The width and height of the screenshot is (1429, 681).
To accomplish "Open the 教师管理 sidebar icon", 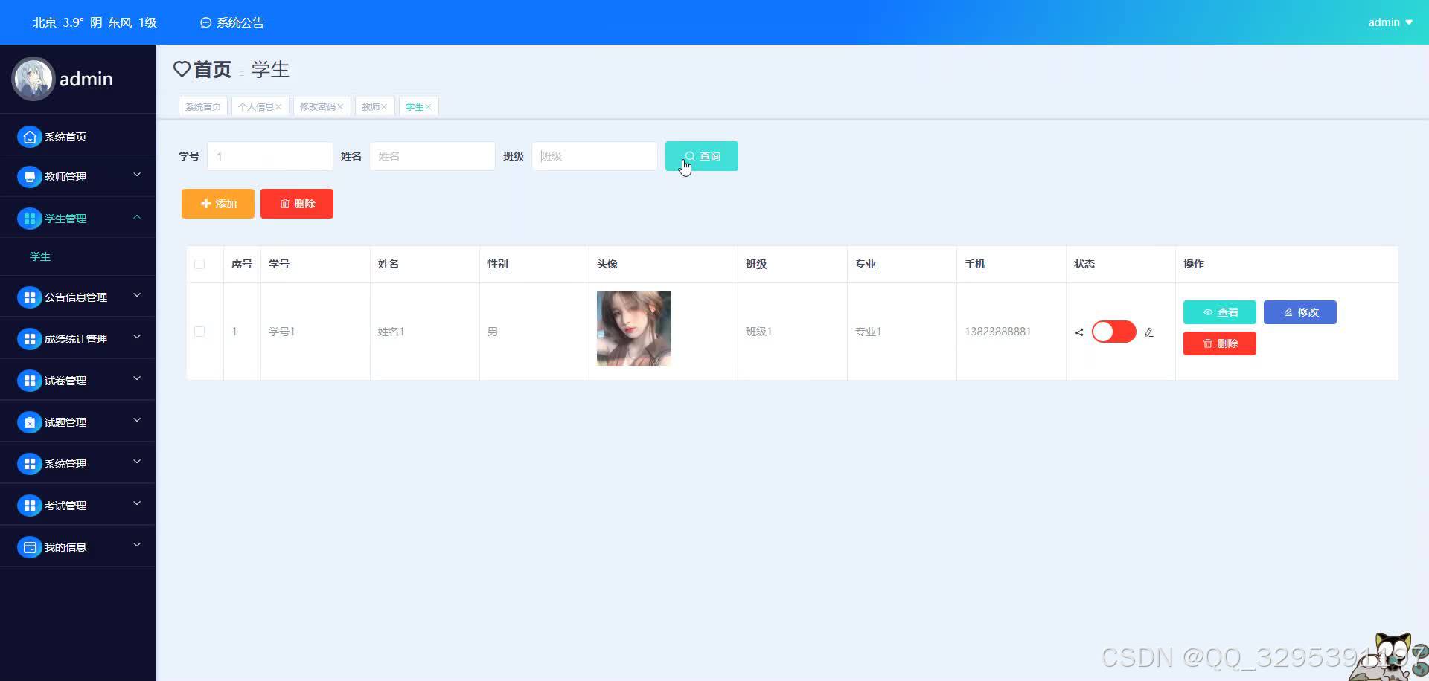I will (x=30, y=177).
